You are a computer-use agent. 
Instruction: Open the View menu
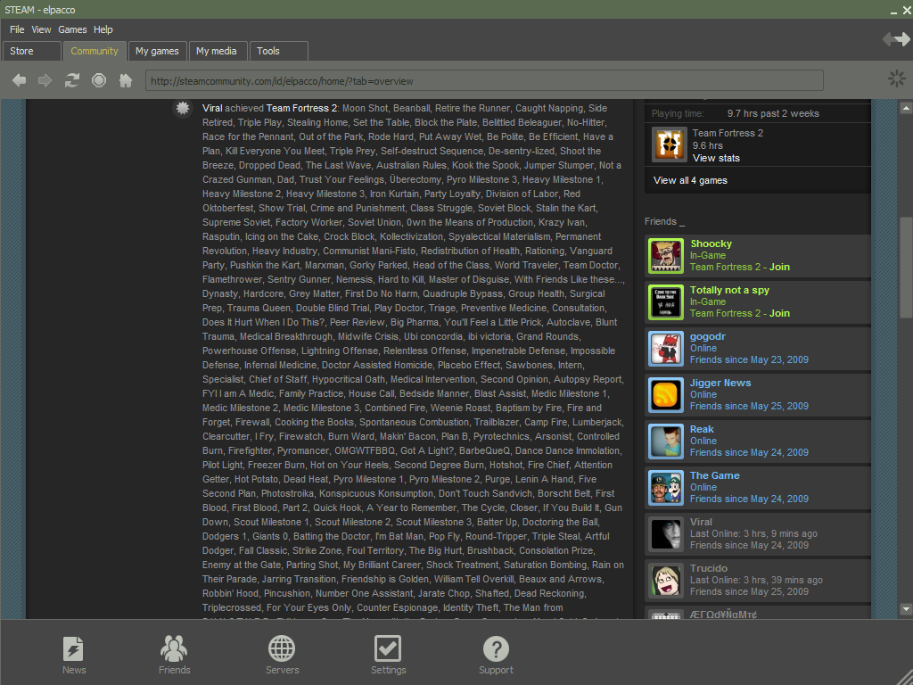(41, 29)
